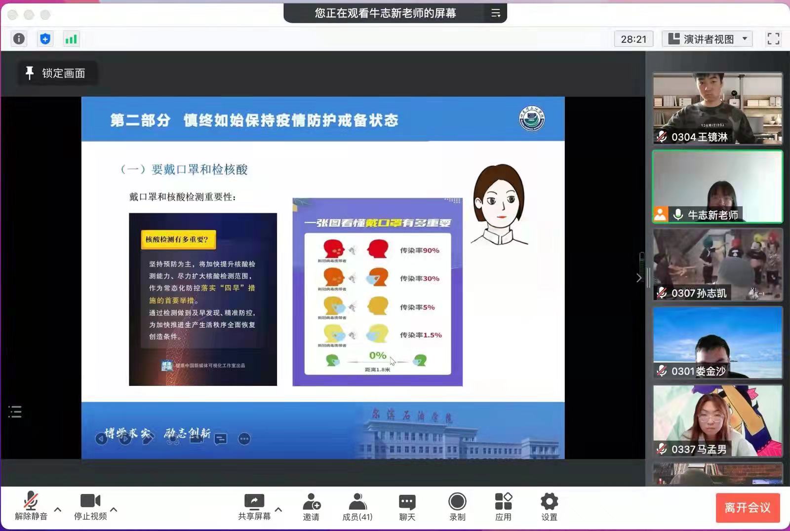Unmute the microphone (解除静音)
The height and width of the screenshot is (531, 790).
click(x=31, y=507)
